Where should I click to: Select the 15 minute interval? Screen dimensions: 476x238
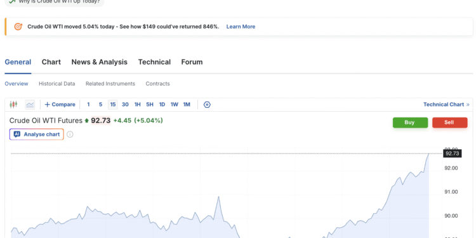coord(113,105)
